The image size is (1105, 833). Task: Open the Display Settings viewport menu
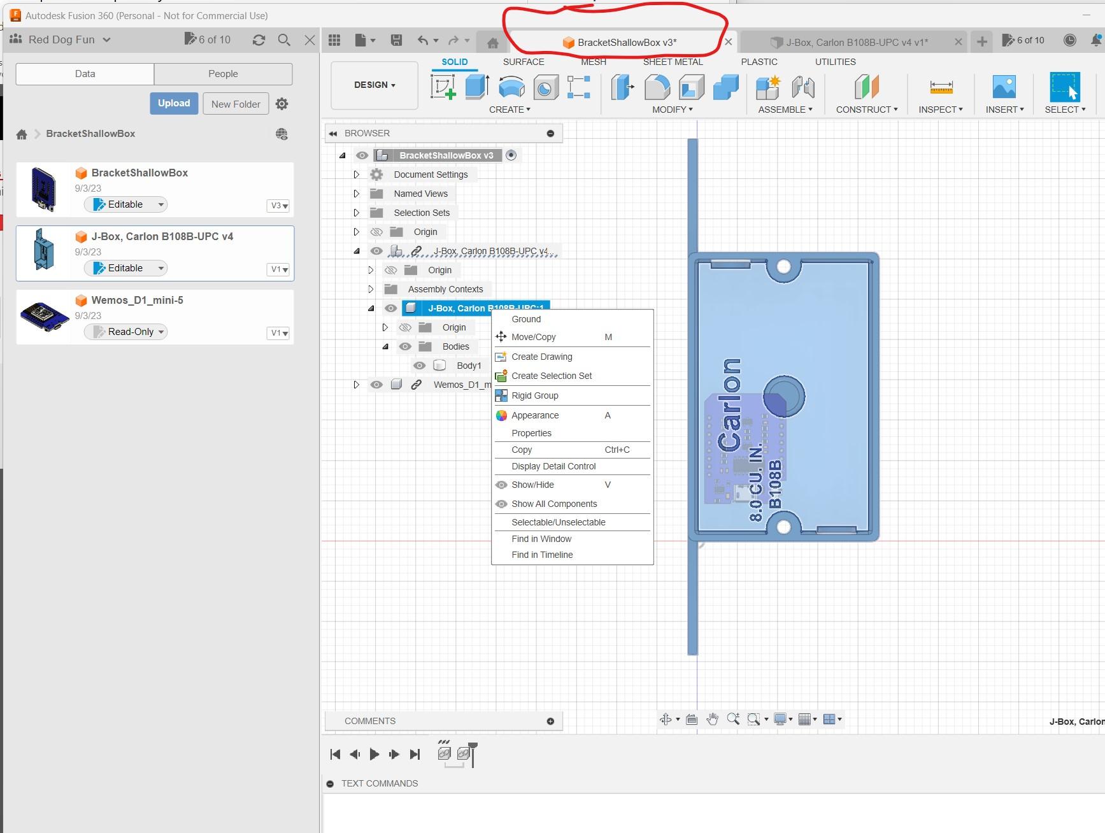tap(783, 719)
